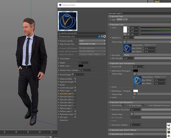Image resolution: width=171 pixels, height=138 pixels.
Task: Click the animation dot beside Mix Strength 0.97
Action: pyautogui.click(x=110, y=58)
